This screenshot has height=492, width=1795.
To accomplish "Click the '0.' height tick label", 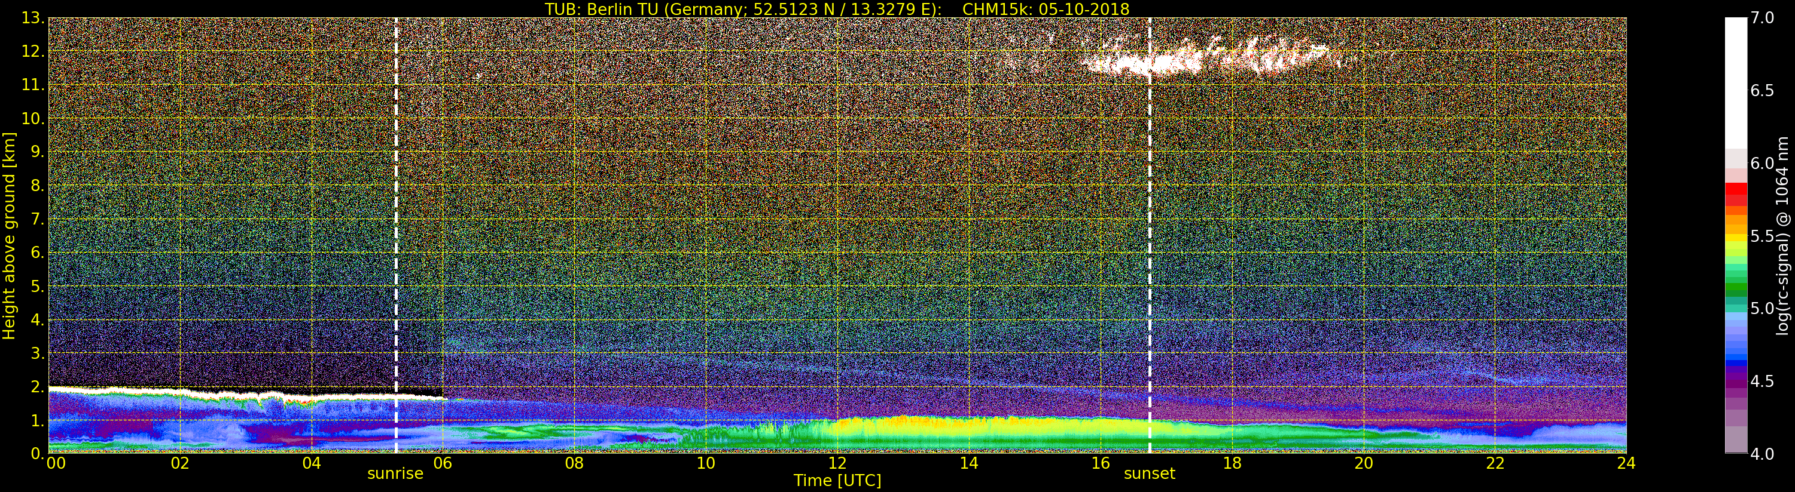I will coord(37,453).
